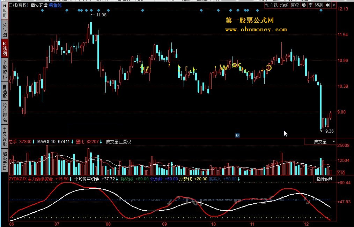Click 主力做多资金: +15.50 value
354x227 pixels.
click(48, 179)
